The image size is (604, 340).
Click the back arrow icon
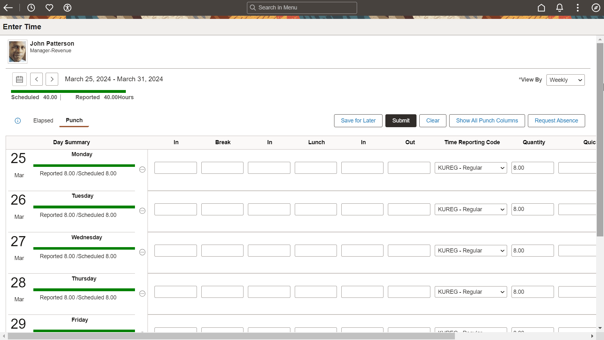tap(8, 8)
